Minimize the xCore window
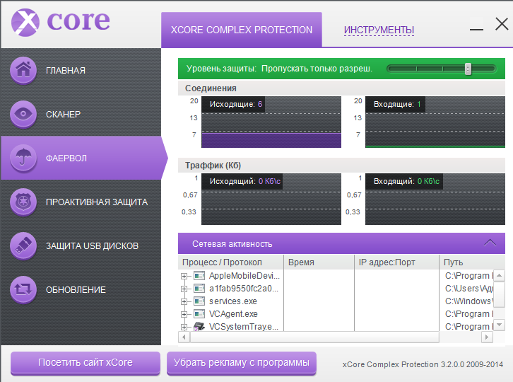 [x=477, y=29]
